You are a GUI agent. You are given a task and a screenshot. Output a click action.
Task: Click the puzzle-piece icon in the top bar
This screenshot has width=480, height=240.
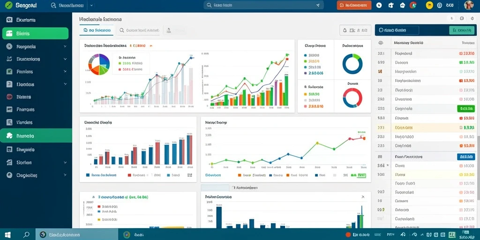(390, 5)
